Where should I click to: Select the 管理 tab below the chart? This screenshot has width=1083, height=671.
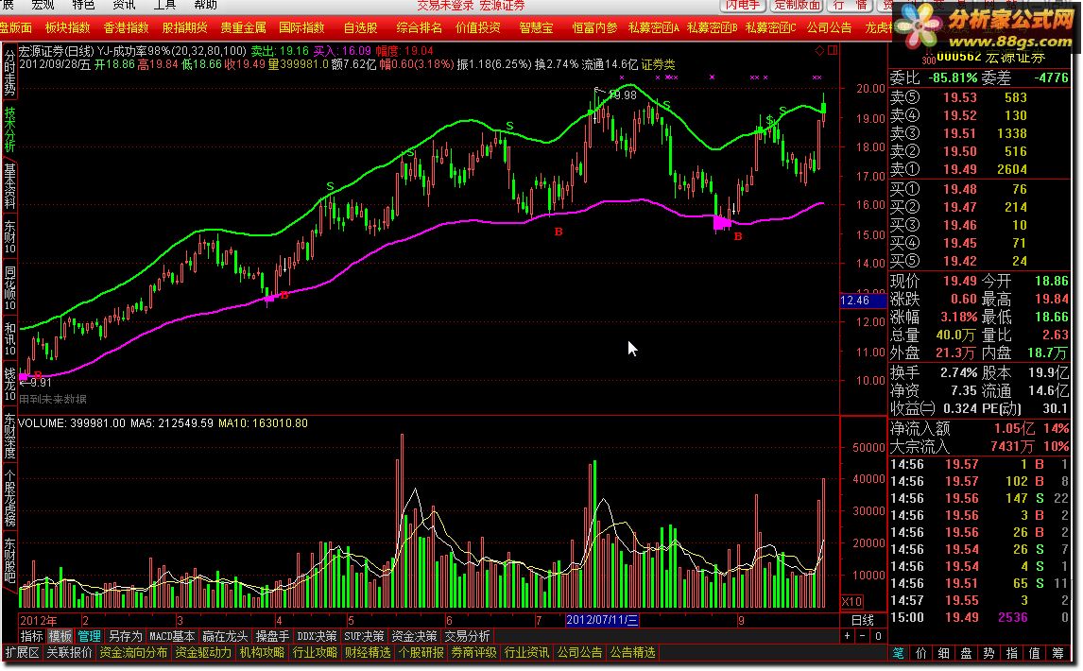tap(89, 636)
